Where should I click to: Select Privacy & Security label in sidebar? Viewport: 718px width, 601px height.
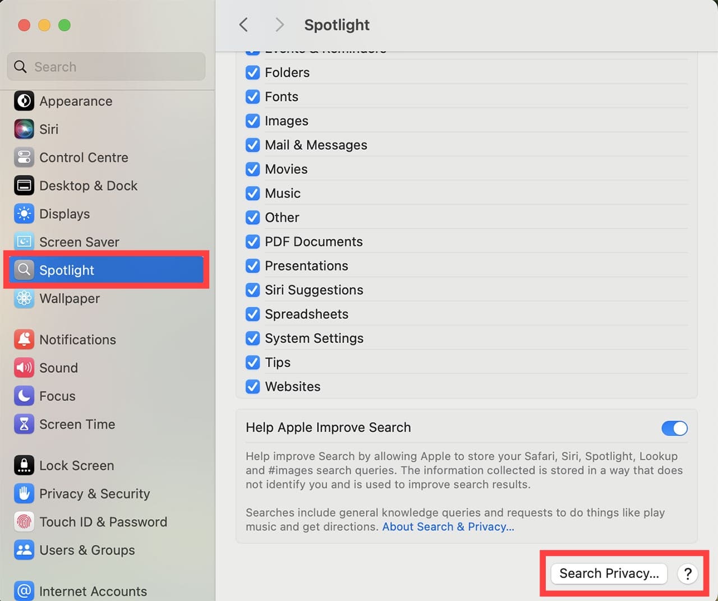coord(95,494)
